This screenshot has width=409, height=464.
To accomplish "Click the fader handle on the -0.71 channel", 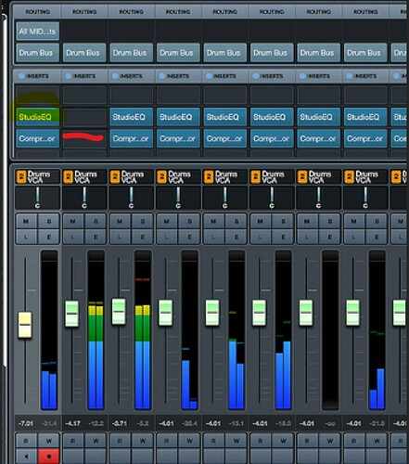I will (x=119, y=311).
